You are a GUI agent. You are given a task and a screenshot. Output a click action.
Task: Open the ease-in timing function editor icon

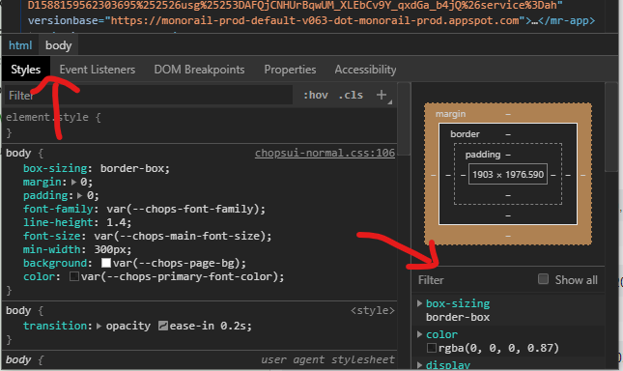163,326
